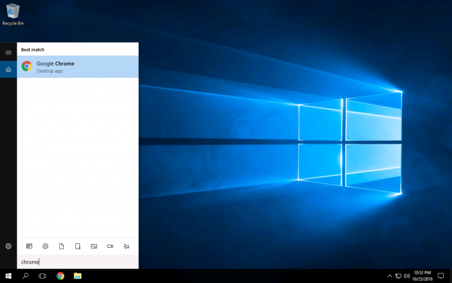The image size is (452, 283).
Task: Open the search Home sidebar icon
Action: 8,69
